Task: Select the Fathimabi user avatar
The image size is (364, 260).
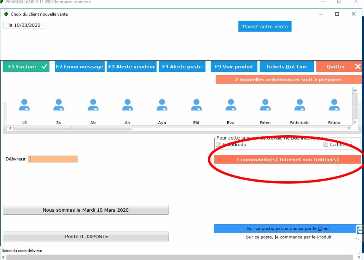Action: 300,105
